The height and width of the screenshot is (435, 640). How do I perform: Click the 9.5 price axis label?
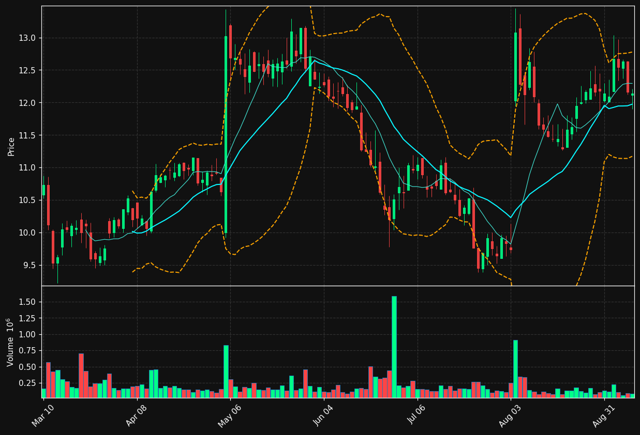[29, 266]
